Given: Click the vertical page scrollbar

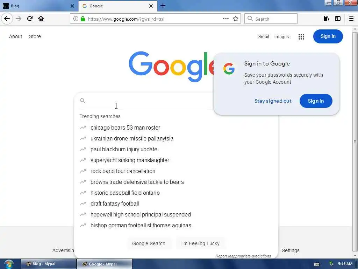Looking at the screenshot, I should 355,142.
